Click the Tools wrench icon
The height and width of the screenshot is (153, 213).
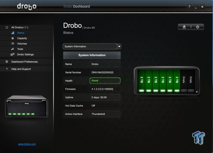tap(12, 49)
